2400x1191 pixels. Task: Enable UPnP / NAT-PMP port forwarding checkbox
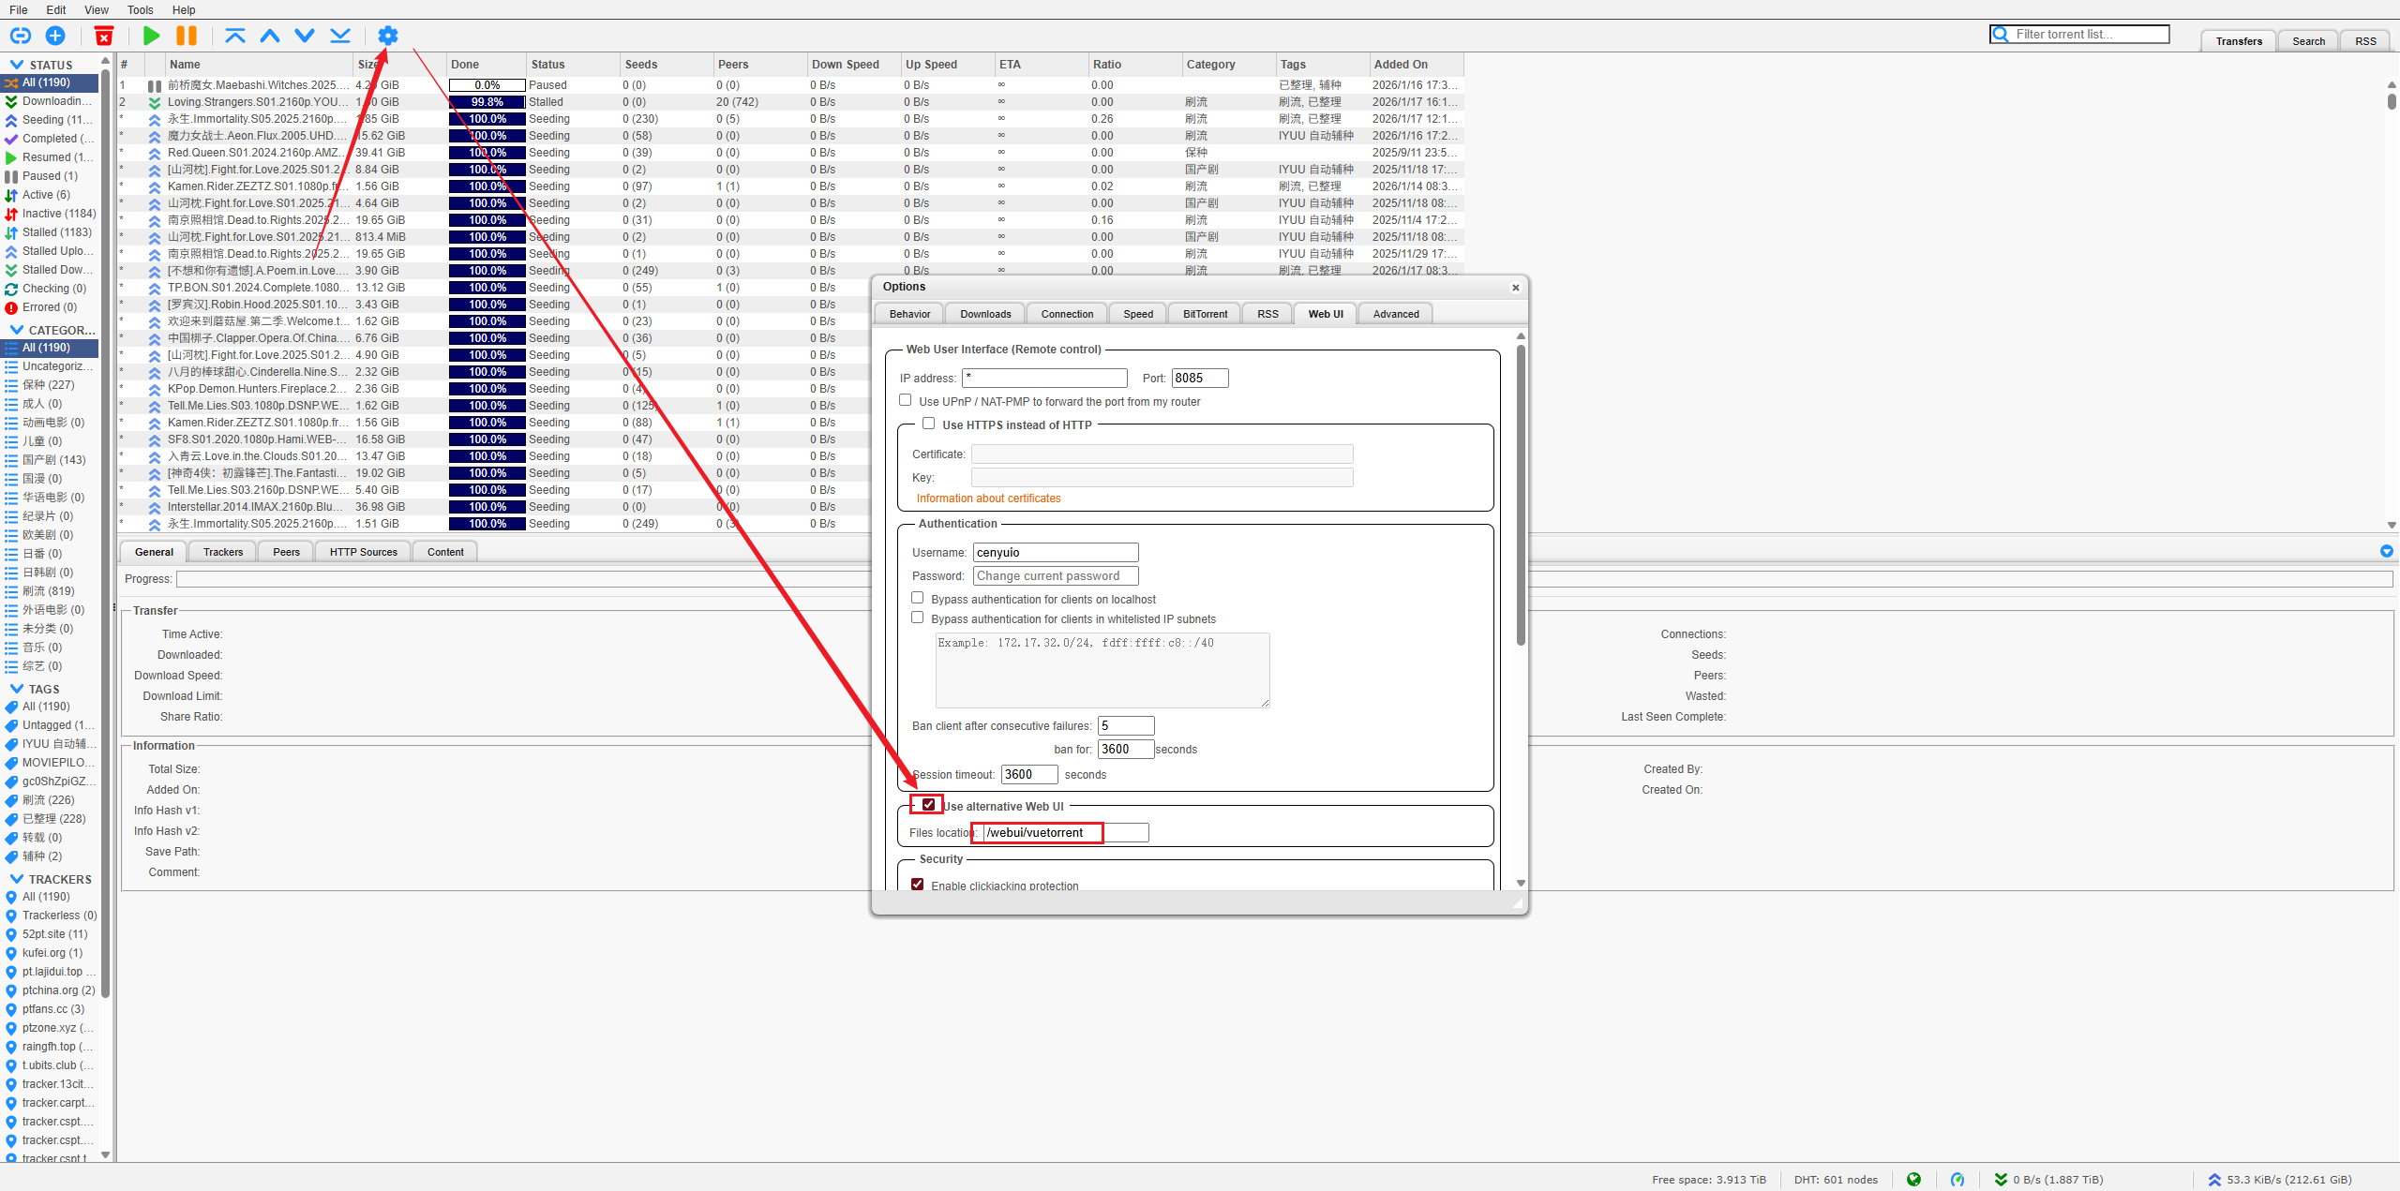pyautogui.click(x=906, y=400)
